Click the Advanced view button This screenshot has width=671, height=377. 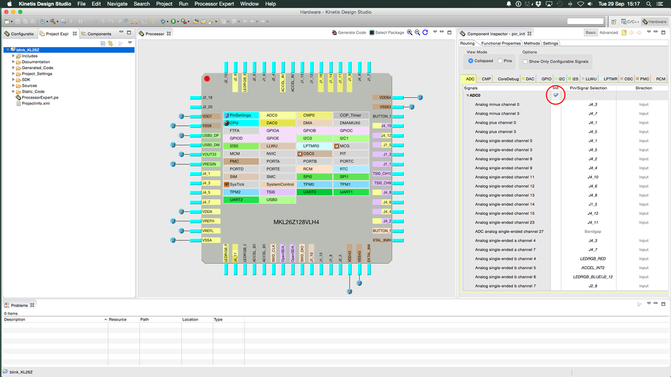pyautogui.click(x=609, y=33)
